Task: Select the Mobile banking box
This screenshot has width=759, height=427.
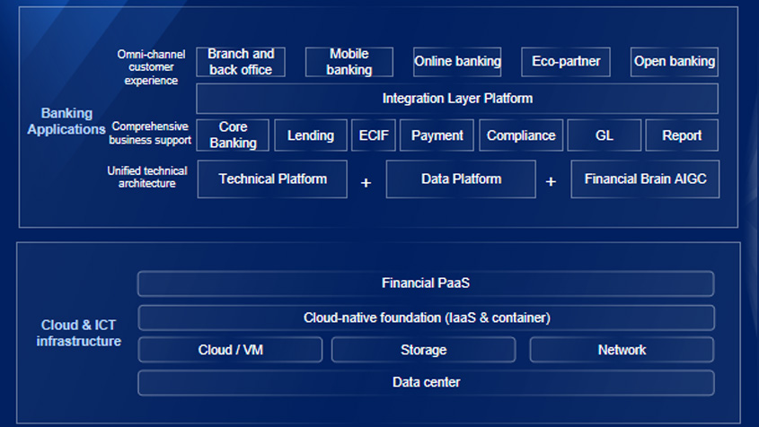Action: [x=349, y=62]
